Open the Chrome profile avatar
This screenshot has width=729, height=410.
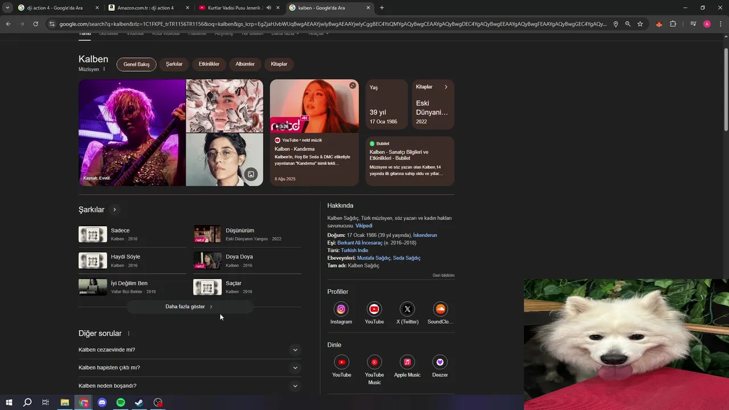click(707, 24)
